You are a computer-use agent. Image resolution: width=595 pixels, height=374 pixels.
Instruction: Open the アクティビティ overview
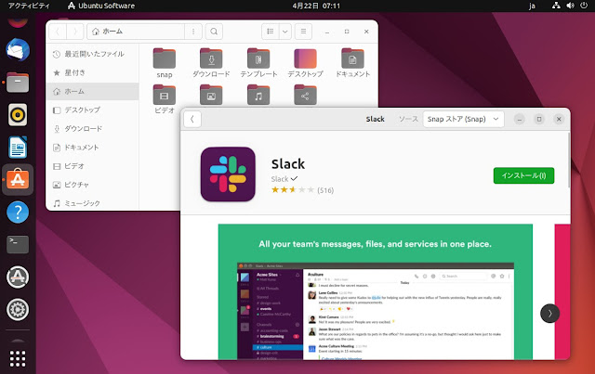click(29, 6)
